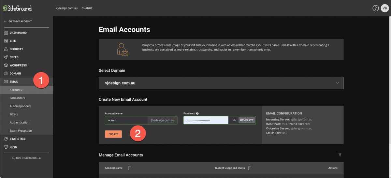Sort by Account Name arrows
This screenshot has height=178, width=391.
(x=129, y=168)
